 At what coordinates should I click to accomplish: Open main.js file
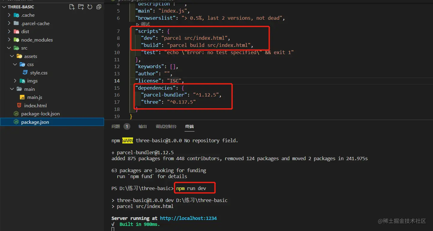(35, 97)
